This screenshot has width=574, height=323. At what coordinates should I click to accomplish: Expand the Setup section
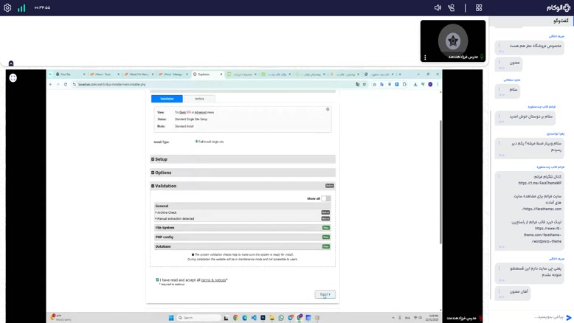[161, 159]
